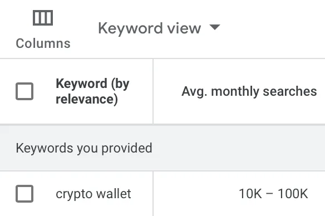Click the Keywords you provided section row

click(162, 148)
